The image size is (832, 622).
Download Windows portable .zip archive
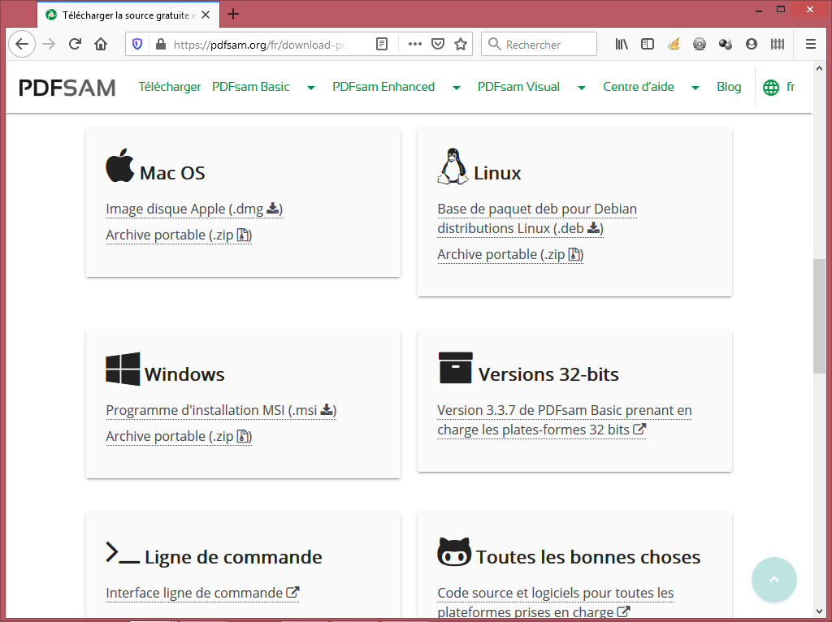[x=179, y=436]
